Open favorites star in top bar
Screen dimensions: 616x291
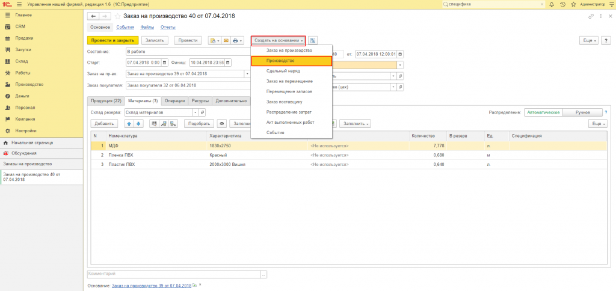pos(573,4)
